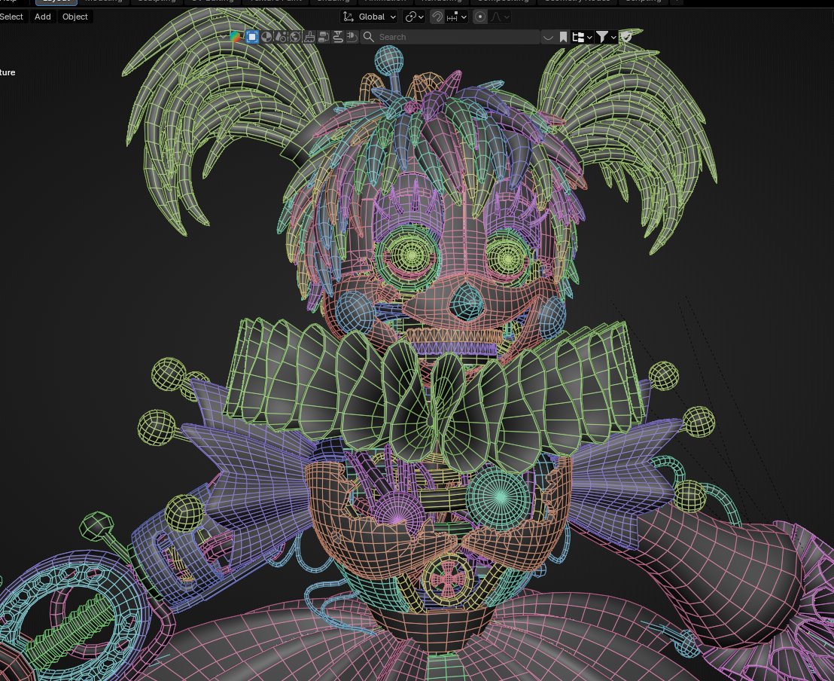Click the droplets filter icon
Viewport: 834px width, 681px height.
point(281,37)
